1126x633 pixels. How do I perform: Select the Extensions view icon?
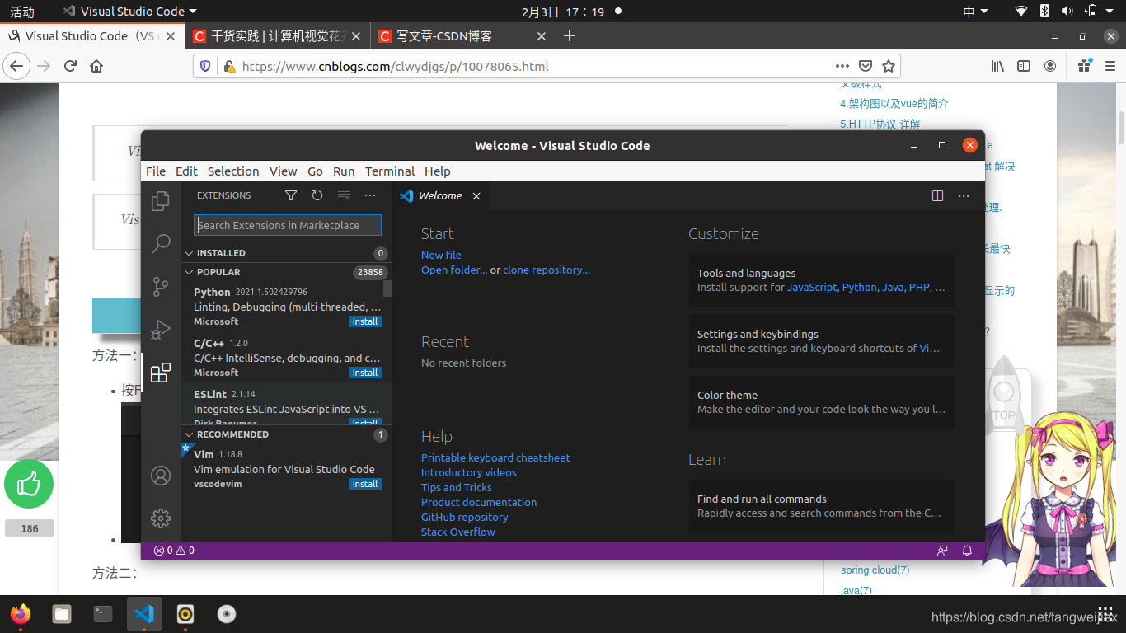[x=161, y=372]
